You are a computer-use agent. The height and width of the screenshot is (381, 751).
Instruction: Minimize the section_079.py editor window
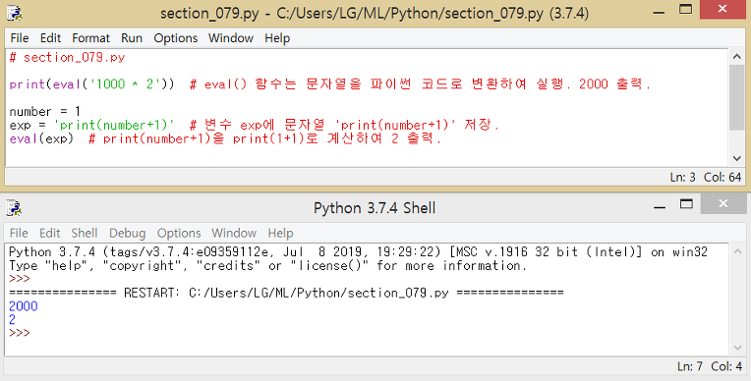(x=659, y=12)
